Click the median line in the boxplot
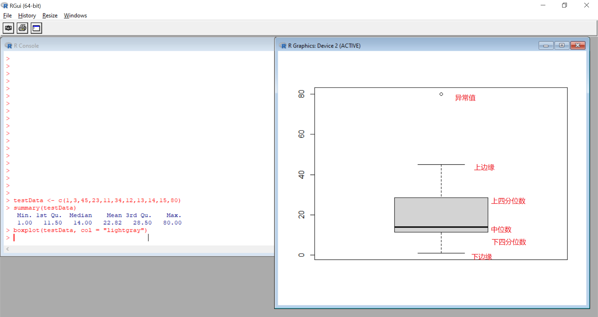The height and width of the screenshot is (317, 598). point(441,227)
